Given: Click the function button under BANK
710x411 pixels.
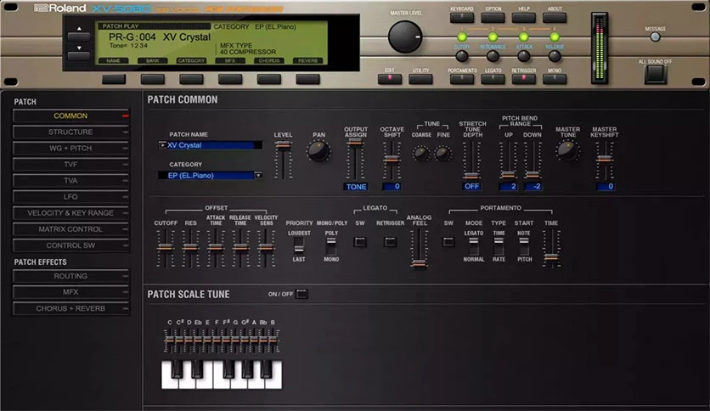Looking at the screenshot, I should point(153,79).
